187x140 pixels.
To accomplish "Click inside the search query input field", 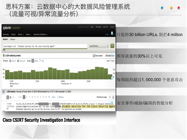I will (45, 46).
